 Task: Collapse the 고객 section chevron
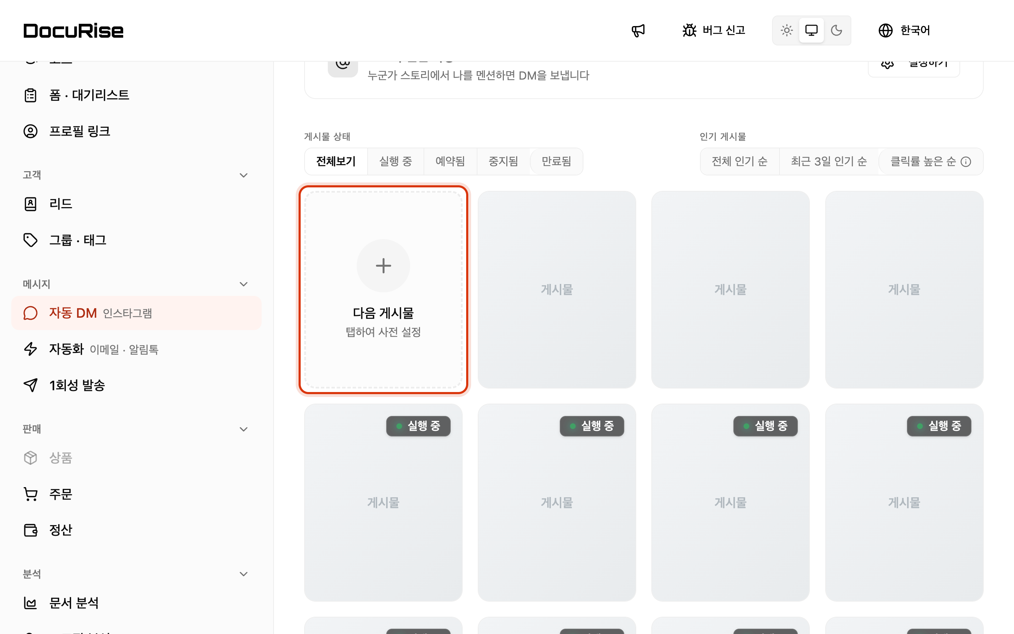click(x=243, y=175)
